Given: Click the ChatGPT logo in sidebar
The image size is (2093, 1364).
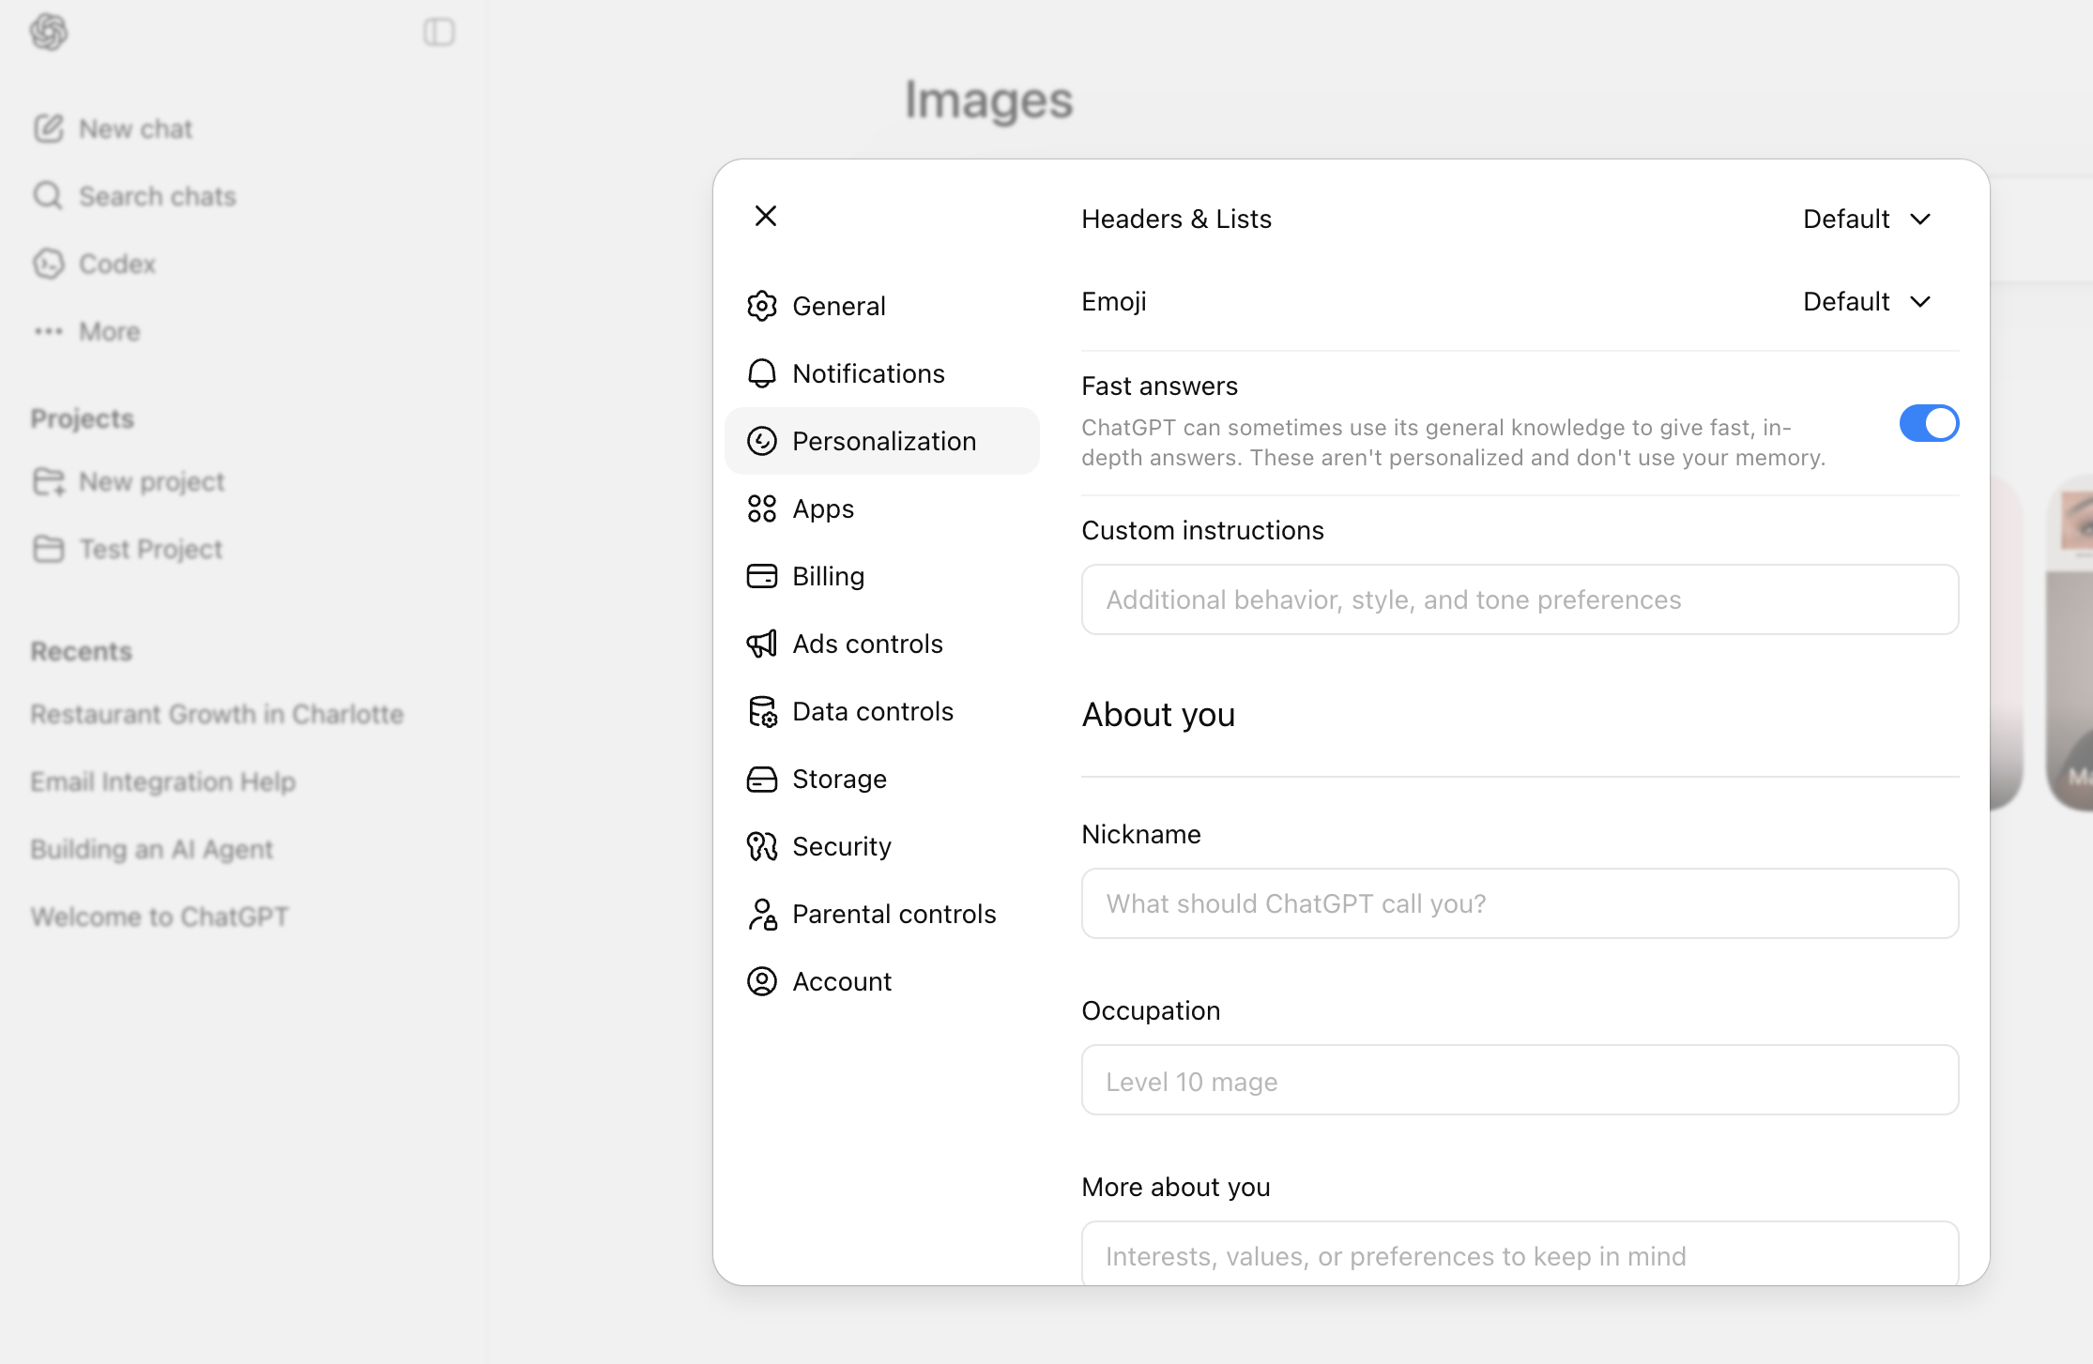Looking at the screenshot, I should pos(49,32).
